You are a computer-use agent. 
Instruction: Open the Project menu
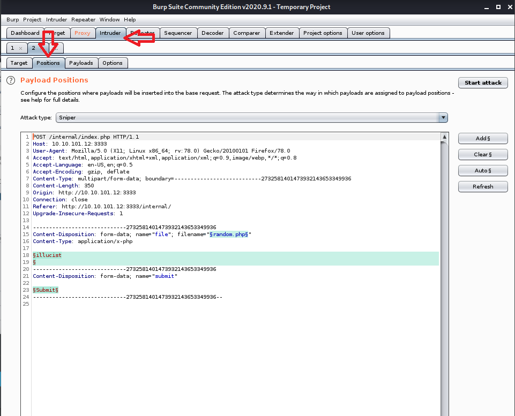[x=32, y=20]
